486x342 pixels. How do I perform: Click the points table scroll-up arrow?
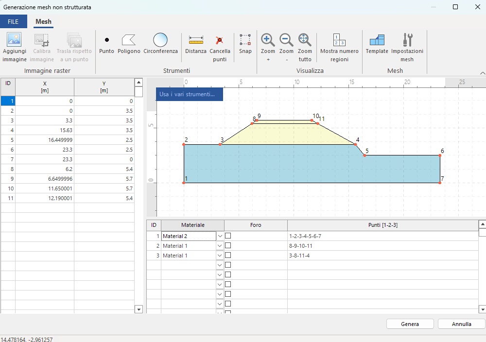(139, 83)
